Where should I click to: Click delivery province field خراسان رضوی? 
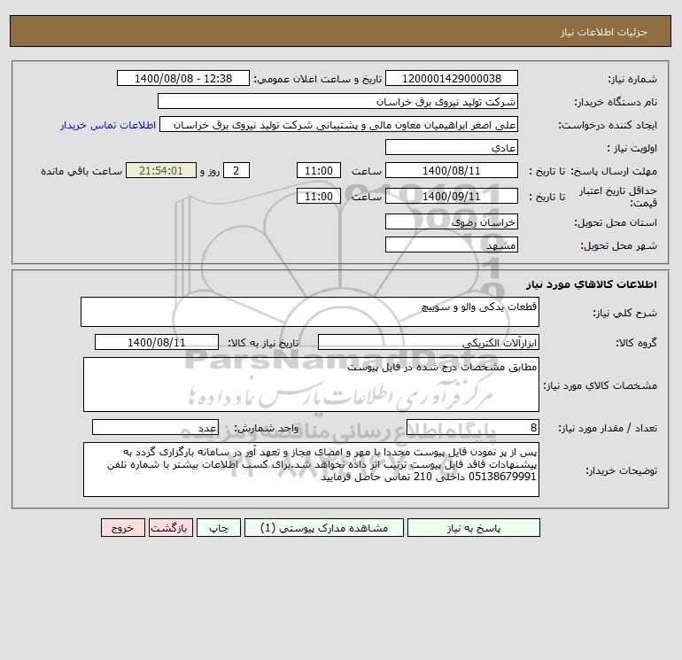click(x=452, y=221)
